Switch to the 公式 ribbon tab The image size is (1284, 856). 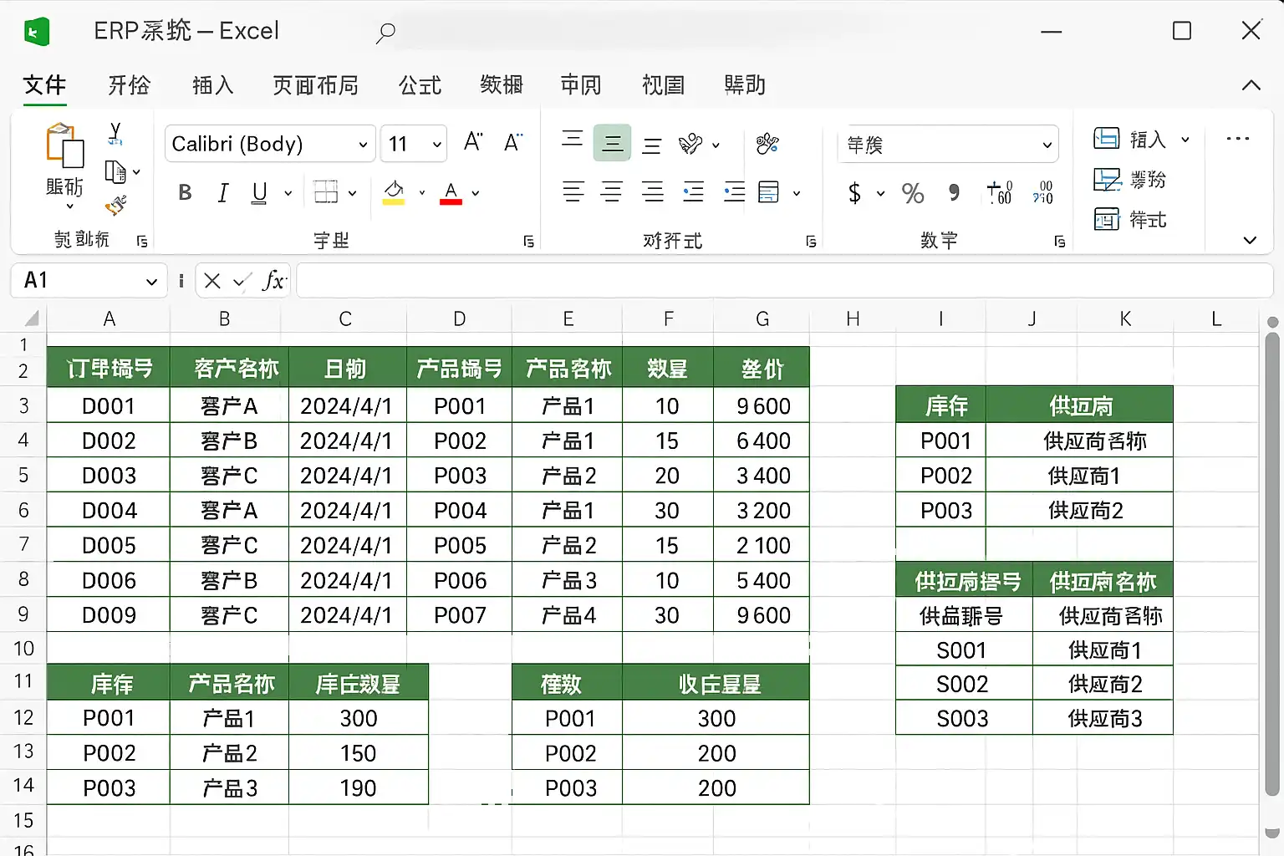click(x=420, y=85)
